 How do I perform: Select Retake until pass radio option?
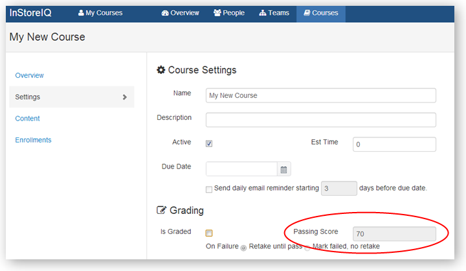tap(243, 247)
